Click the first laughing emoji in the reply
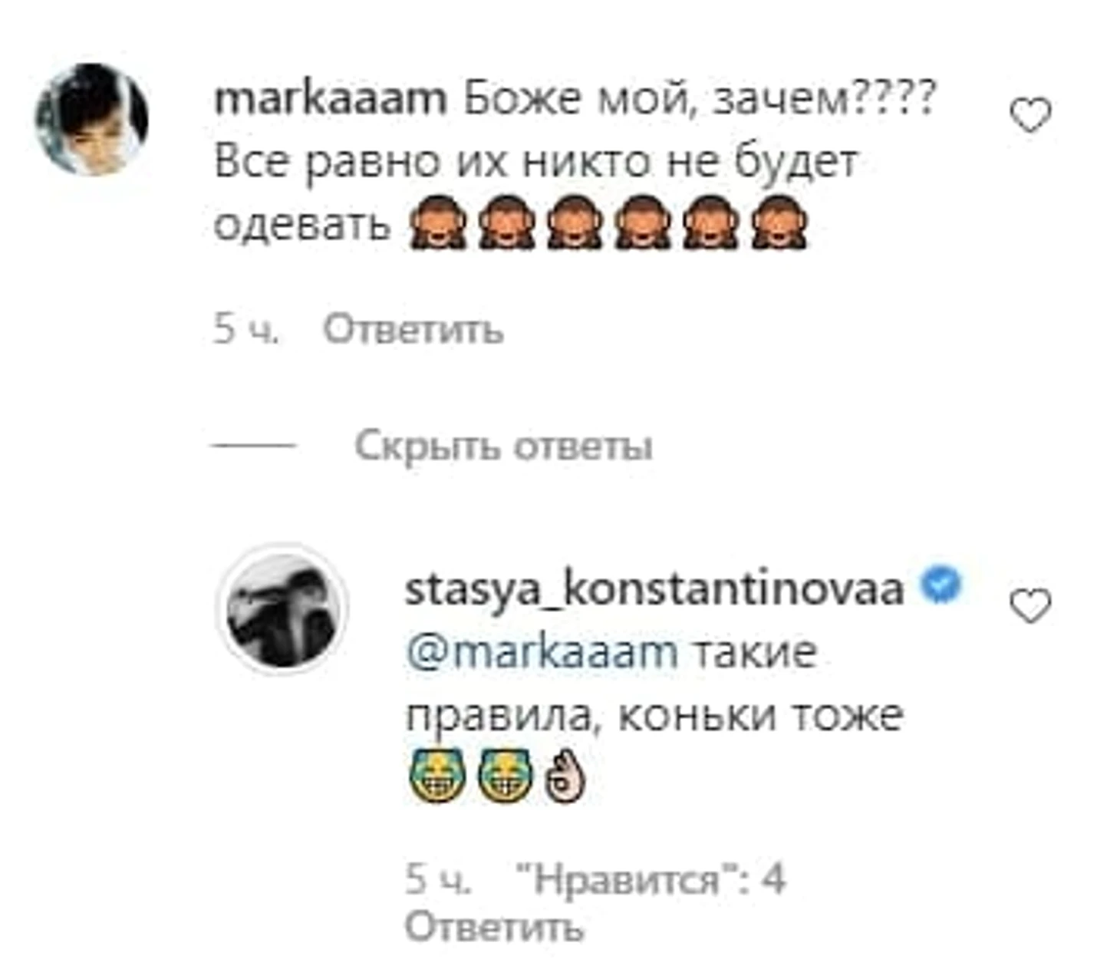This screenshot has width=1120, height=969. [436, 775]
